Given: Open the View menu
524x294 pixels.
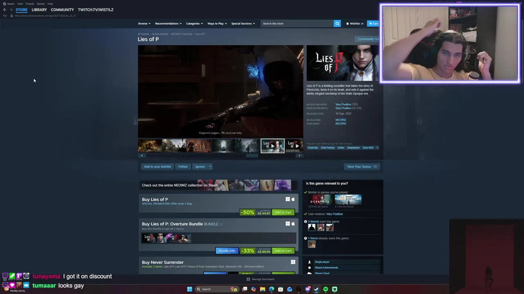Looking at the screenshot, I should [x=20, y=4].
